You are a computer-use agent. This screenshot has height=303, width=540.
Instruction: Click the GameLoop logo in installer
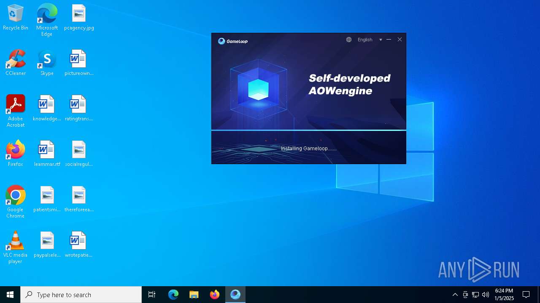[x=233, y=41]
